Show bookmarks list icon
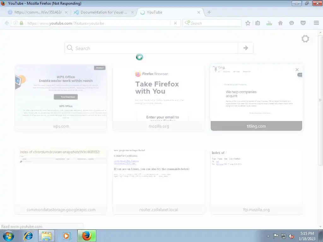Screen dimensions: 323x242 pyautogui.click(x=258, y=23)
